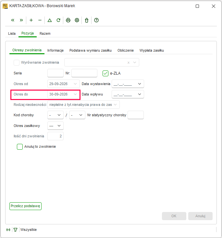The width and height of the screenshot is (222, 238).
Task: Maximize the Karta zasiłkowa window
Action: pos(197,6)
